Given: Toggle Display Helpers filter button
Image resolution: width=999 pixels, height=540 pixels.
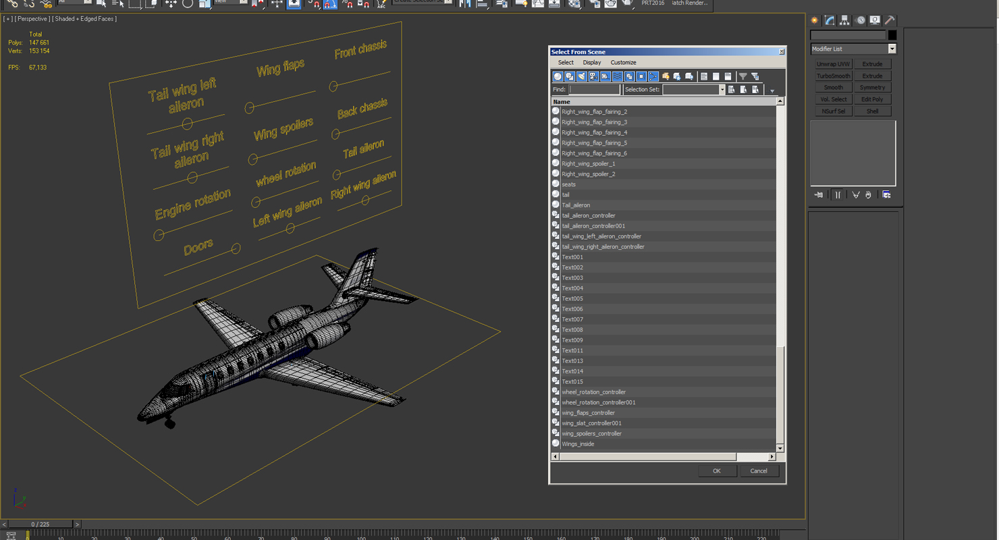Looking at the screenshot, I should pyautogui.click(x=605, y=76).
